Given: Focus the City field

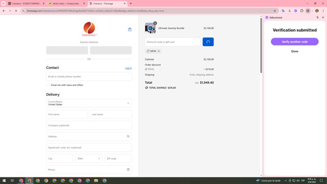Looking at the screenshot, I should [59, 158].
